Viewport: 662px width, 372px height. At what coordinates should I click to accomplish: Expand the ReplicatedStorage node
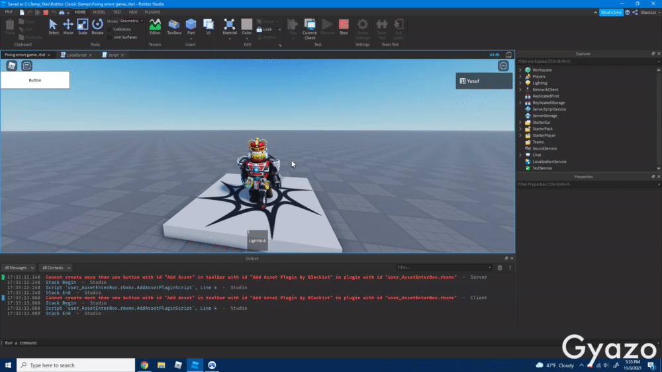point(520,103)
